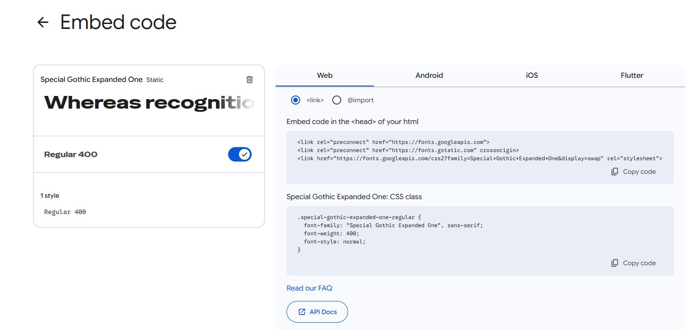Click the font-family declaration line
Image resolution: width=693 pixels, height=334 pixels.
[x=393, y=225]
